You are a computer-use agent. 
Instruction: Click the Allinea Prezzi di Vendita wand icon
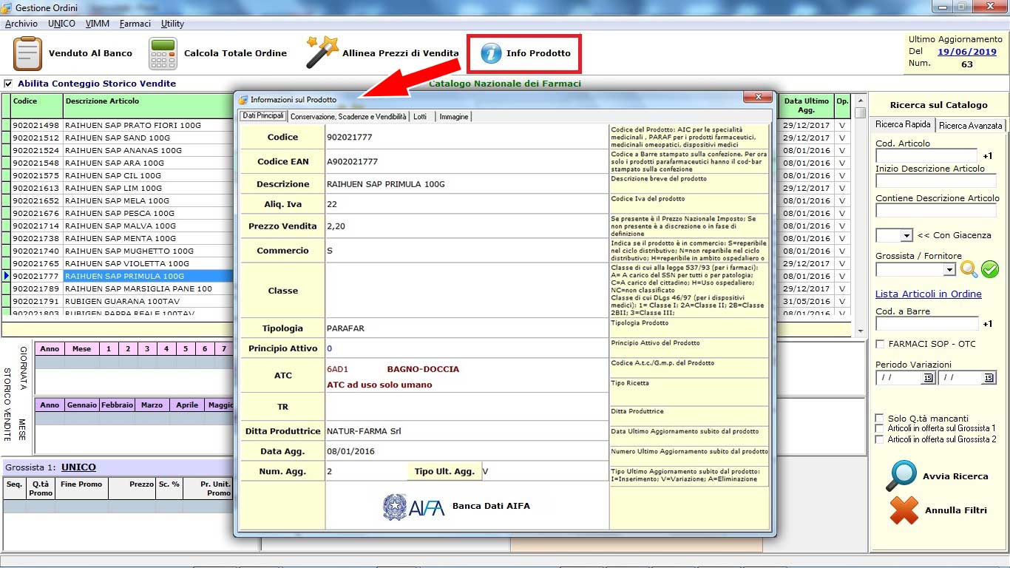click(322, 52)
